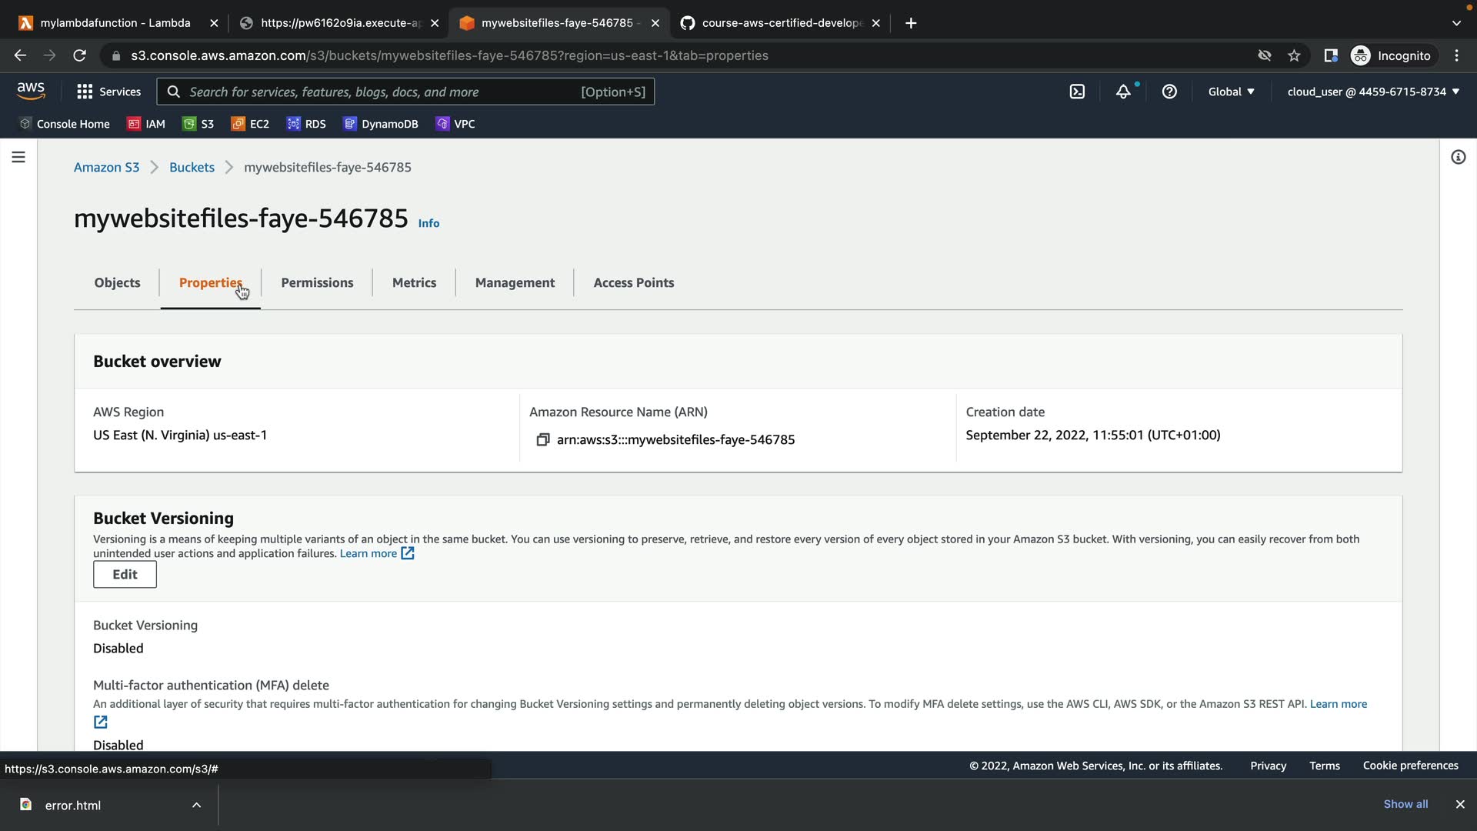Open the AWS CloudShell icon

point(1077,92)
